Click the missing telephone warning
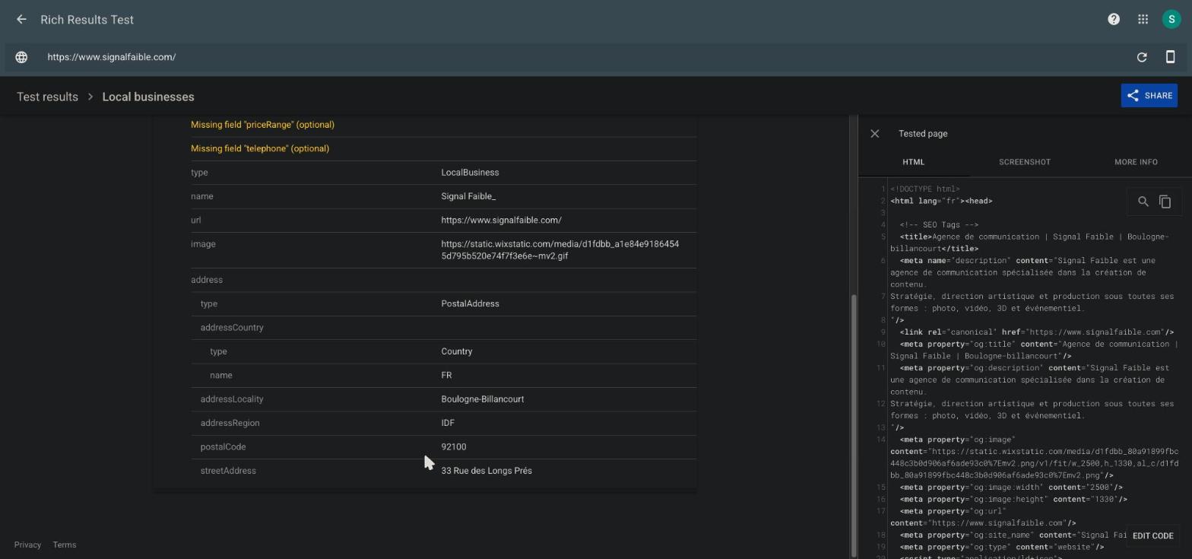The width and height of the screenshot is (1192, 559). [260, 149]
